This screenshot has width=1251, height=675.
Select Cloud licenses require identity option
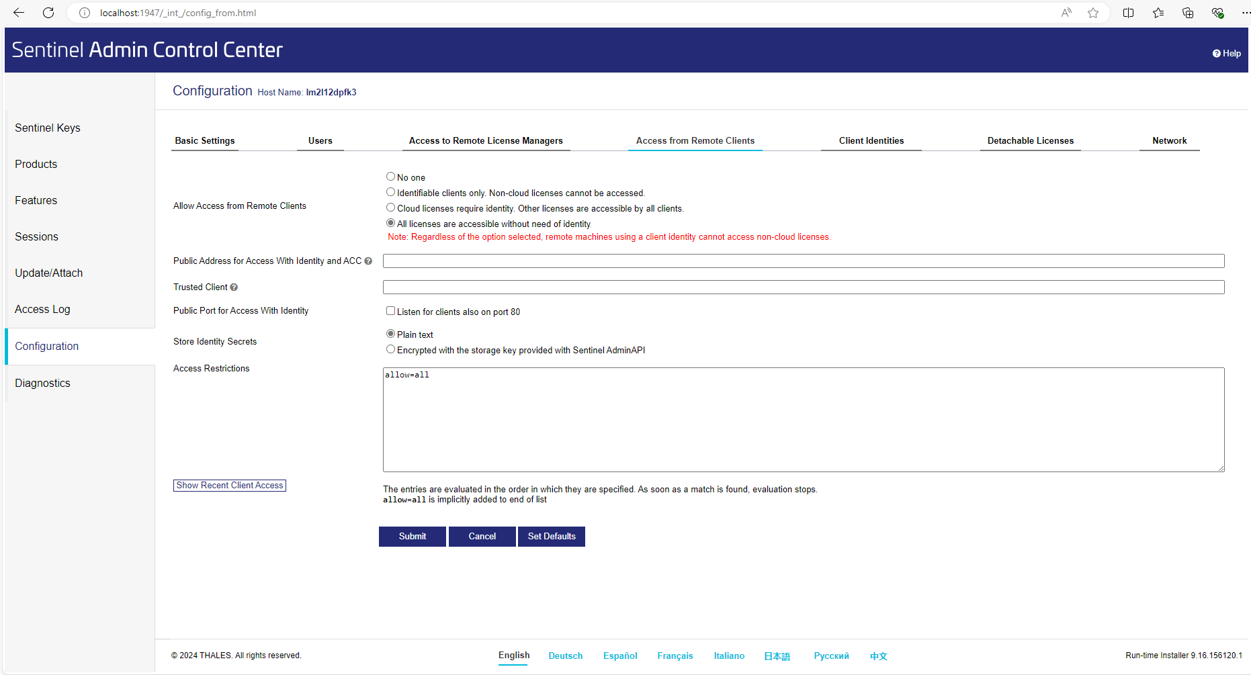(x=390, y=208)
